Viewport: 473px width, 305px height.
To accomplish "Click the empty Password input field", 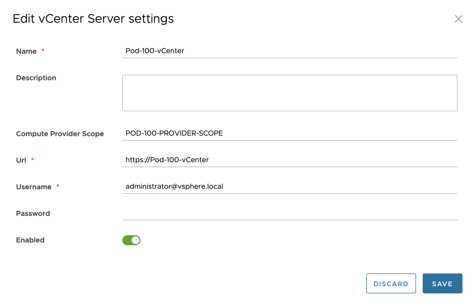I will (289, 213).
